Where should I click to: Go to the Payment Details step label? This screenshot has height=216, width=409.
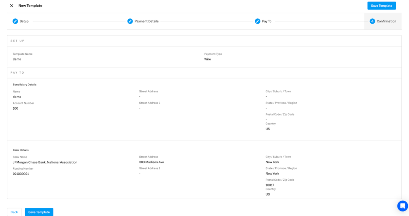click(147, 21)
